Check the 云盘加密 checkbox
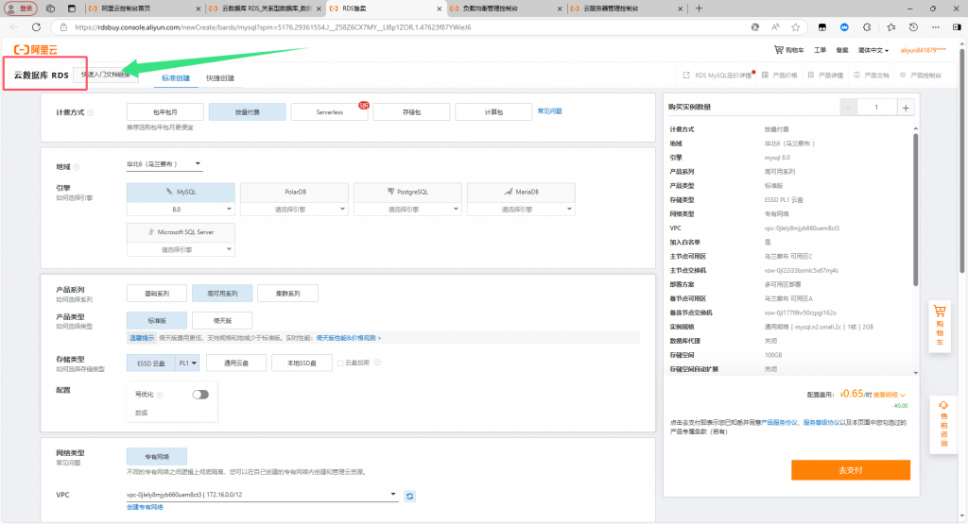This screenshot has width=968, height=524. 339,363
